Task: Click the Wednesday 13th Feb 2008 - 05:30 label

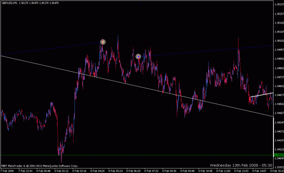Action: (x=241, y=165)
